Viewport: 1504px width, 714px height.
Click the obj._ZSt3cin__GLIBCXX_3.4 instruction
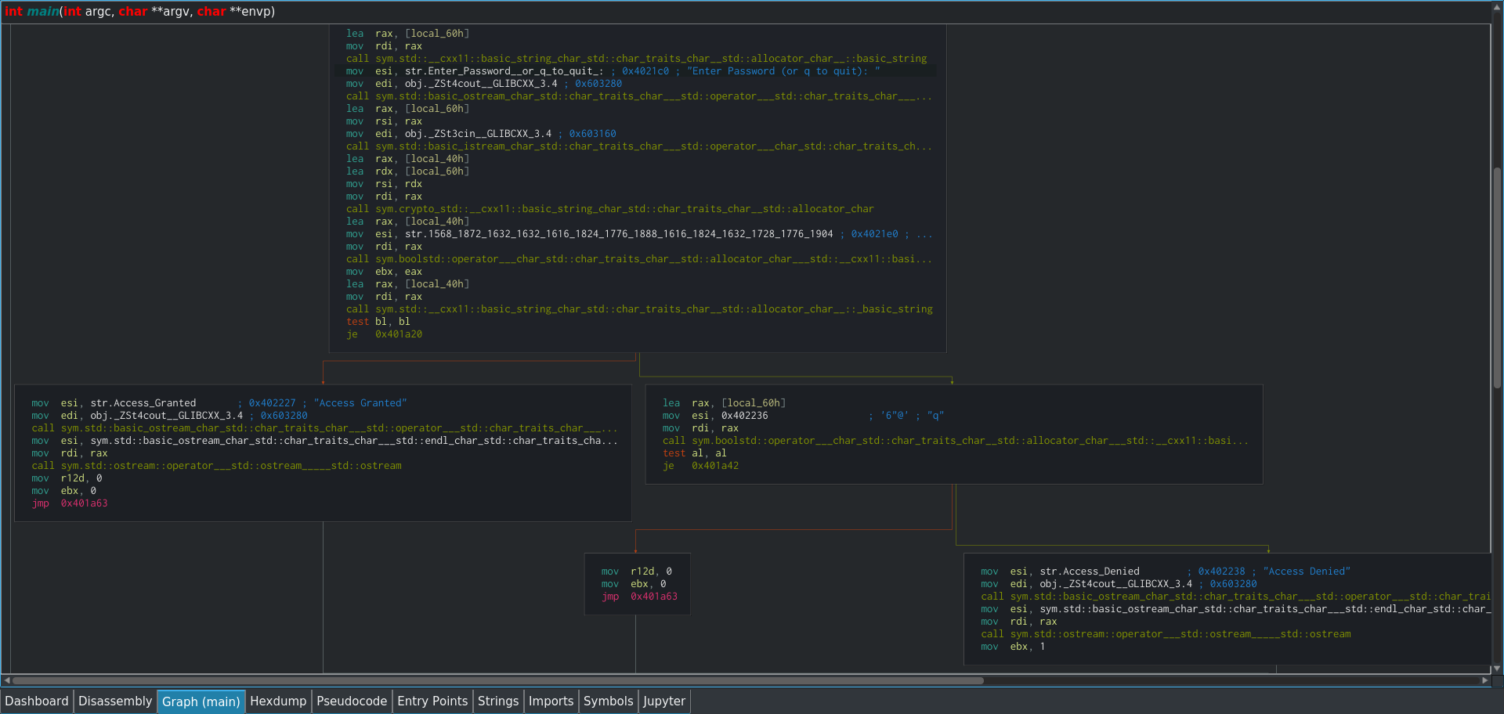click(481, 134)
